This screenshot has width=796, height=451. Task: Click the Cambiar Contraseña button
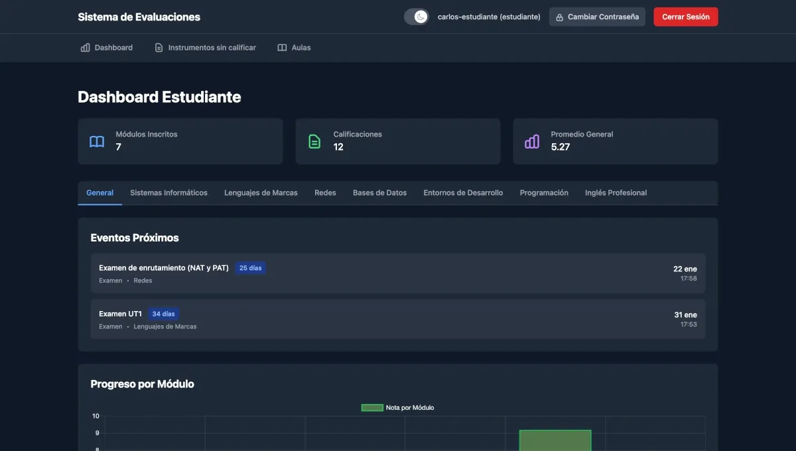click(596, 17)
